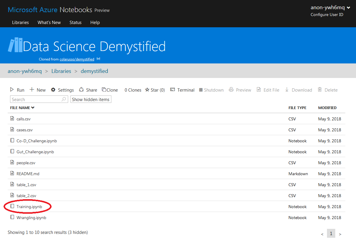Click the New plus icon
The height and width of the screenshot is (241, 356).
click(32, 90)
